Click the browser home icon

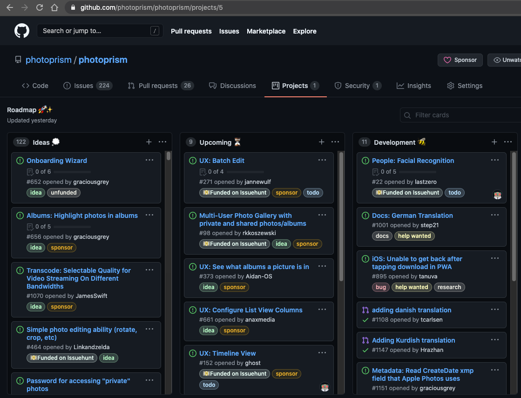[54, 7]
